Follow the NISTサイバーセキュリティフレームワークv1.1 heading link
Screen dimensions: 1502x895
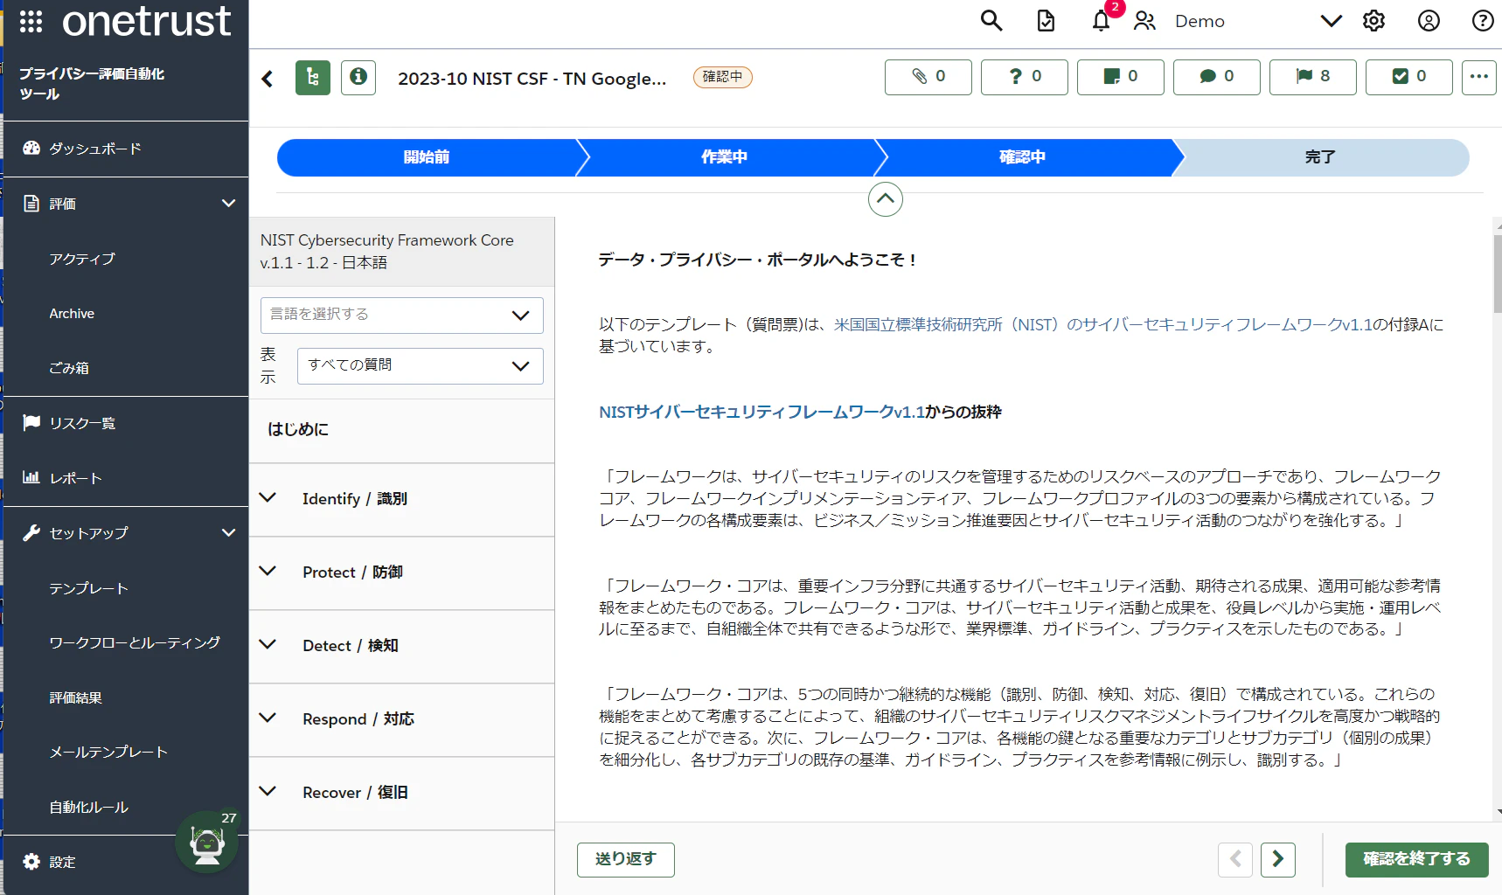point(761,412)
